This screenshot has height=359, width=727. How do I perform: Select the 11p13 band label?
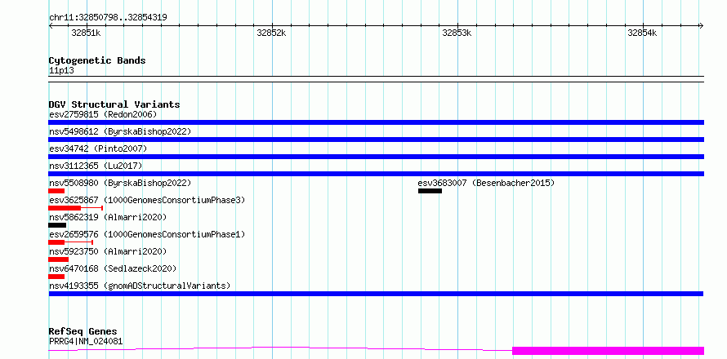click(x=61, y=70)
